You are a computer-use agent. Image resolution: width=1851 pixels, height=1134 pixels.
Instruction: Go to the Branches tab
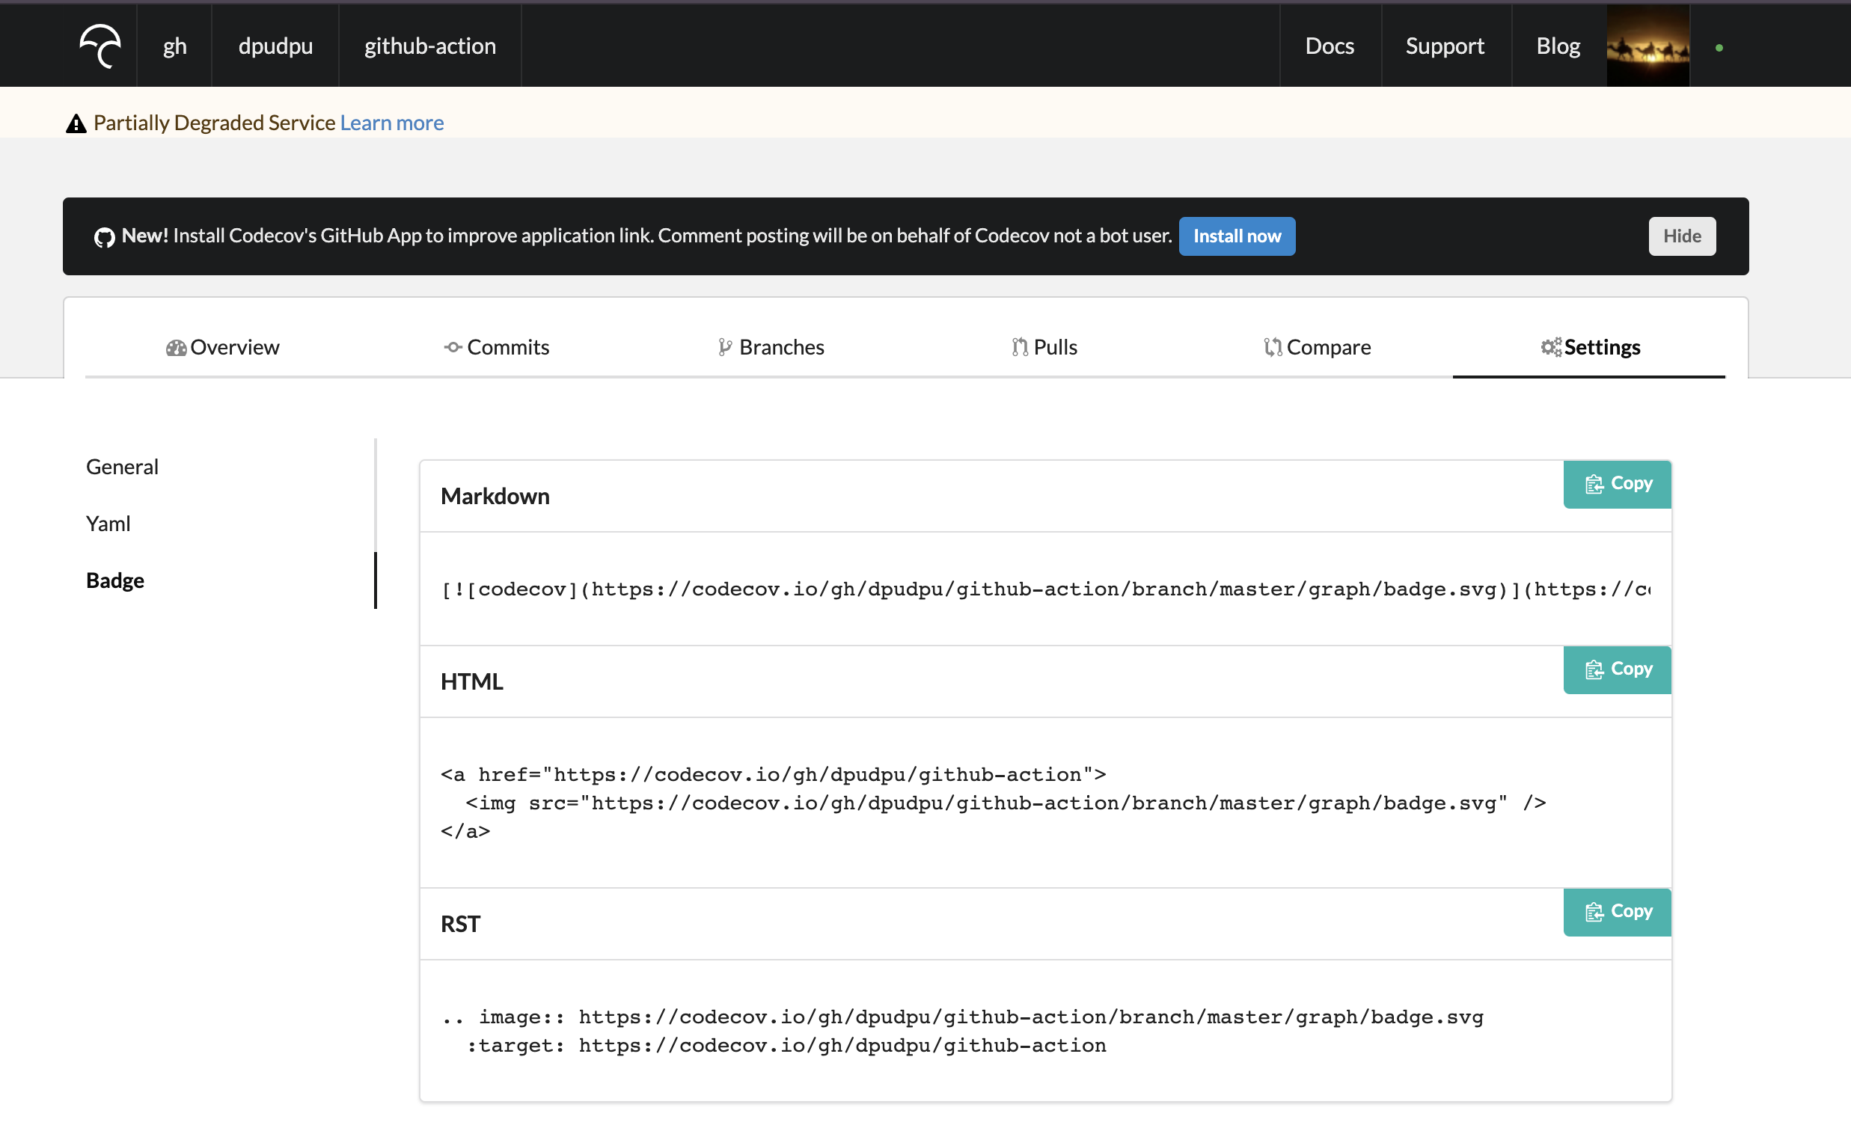point(771,347)
